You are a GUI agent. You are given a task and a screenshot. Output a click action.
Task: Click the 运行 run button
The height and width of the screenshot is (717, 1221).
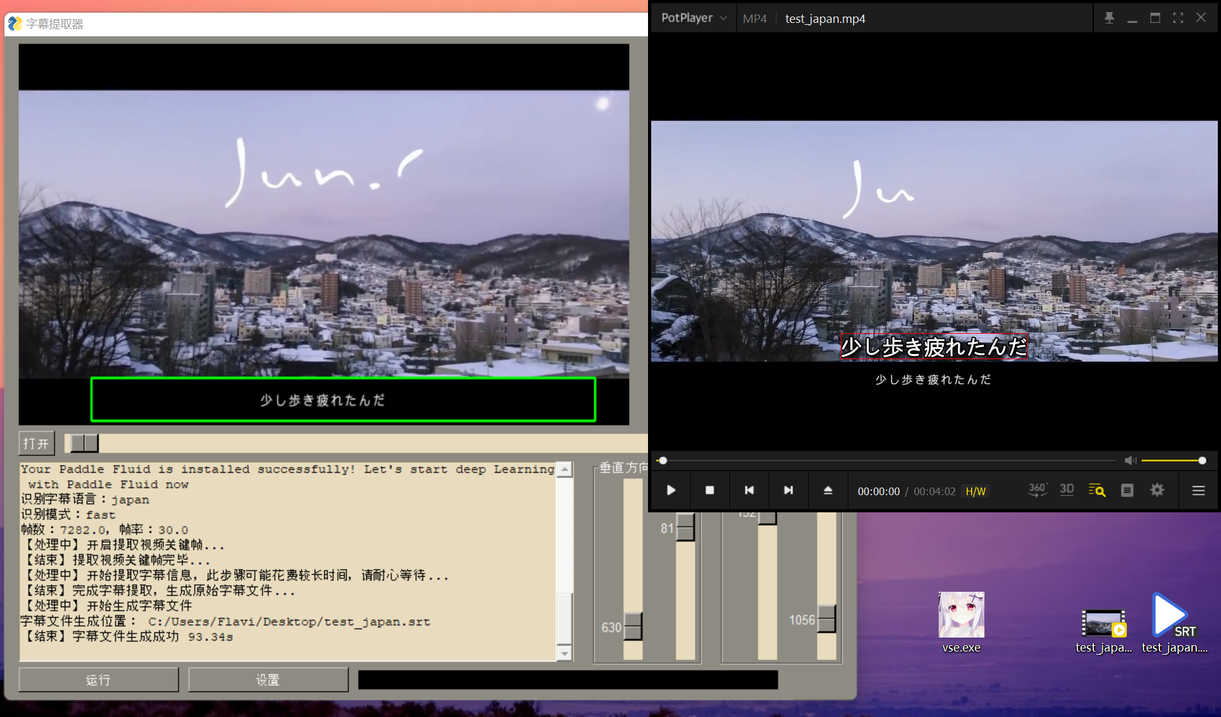tap(99, 679)
